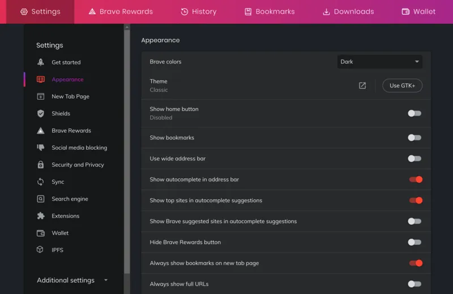Screen dimensions: 453x294
Task: Open the Brave colors Dark dropdown
Action: point(379,62)
